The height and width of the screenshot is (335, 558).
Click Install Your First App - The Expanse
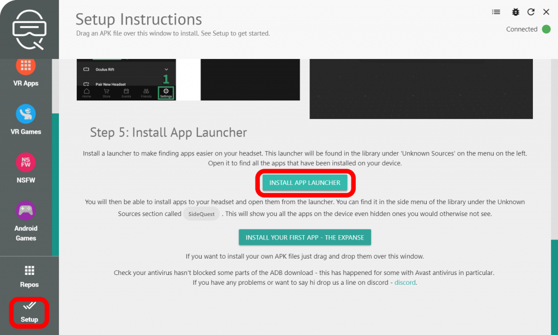point(305,238)
